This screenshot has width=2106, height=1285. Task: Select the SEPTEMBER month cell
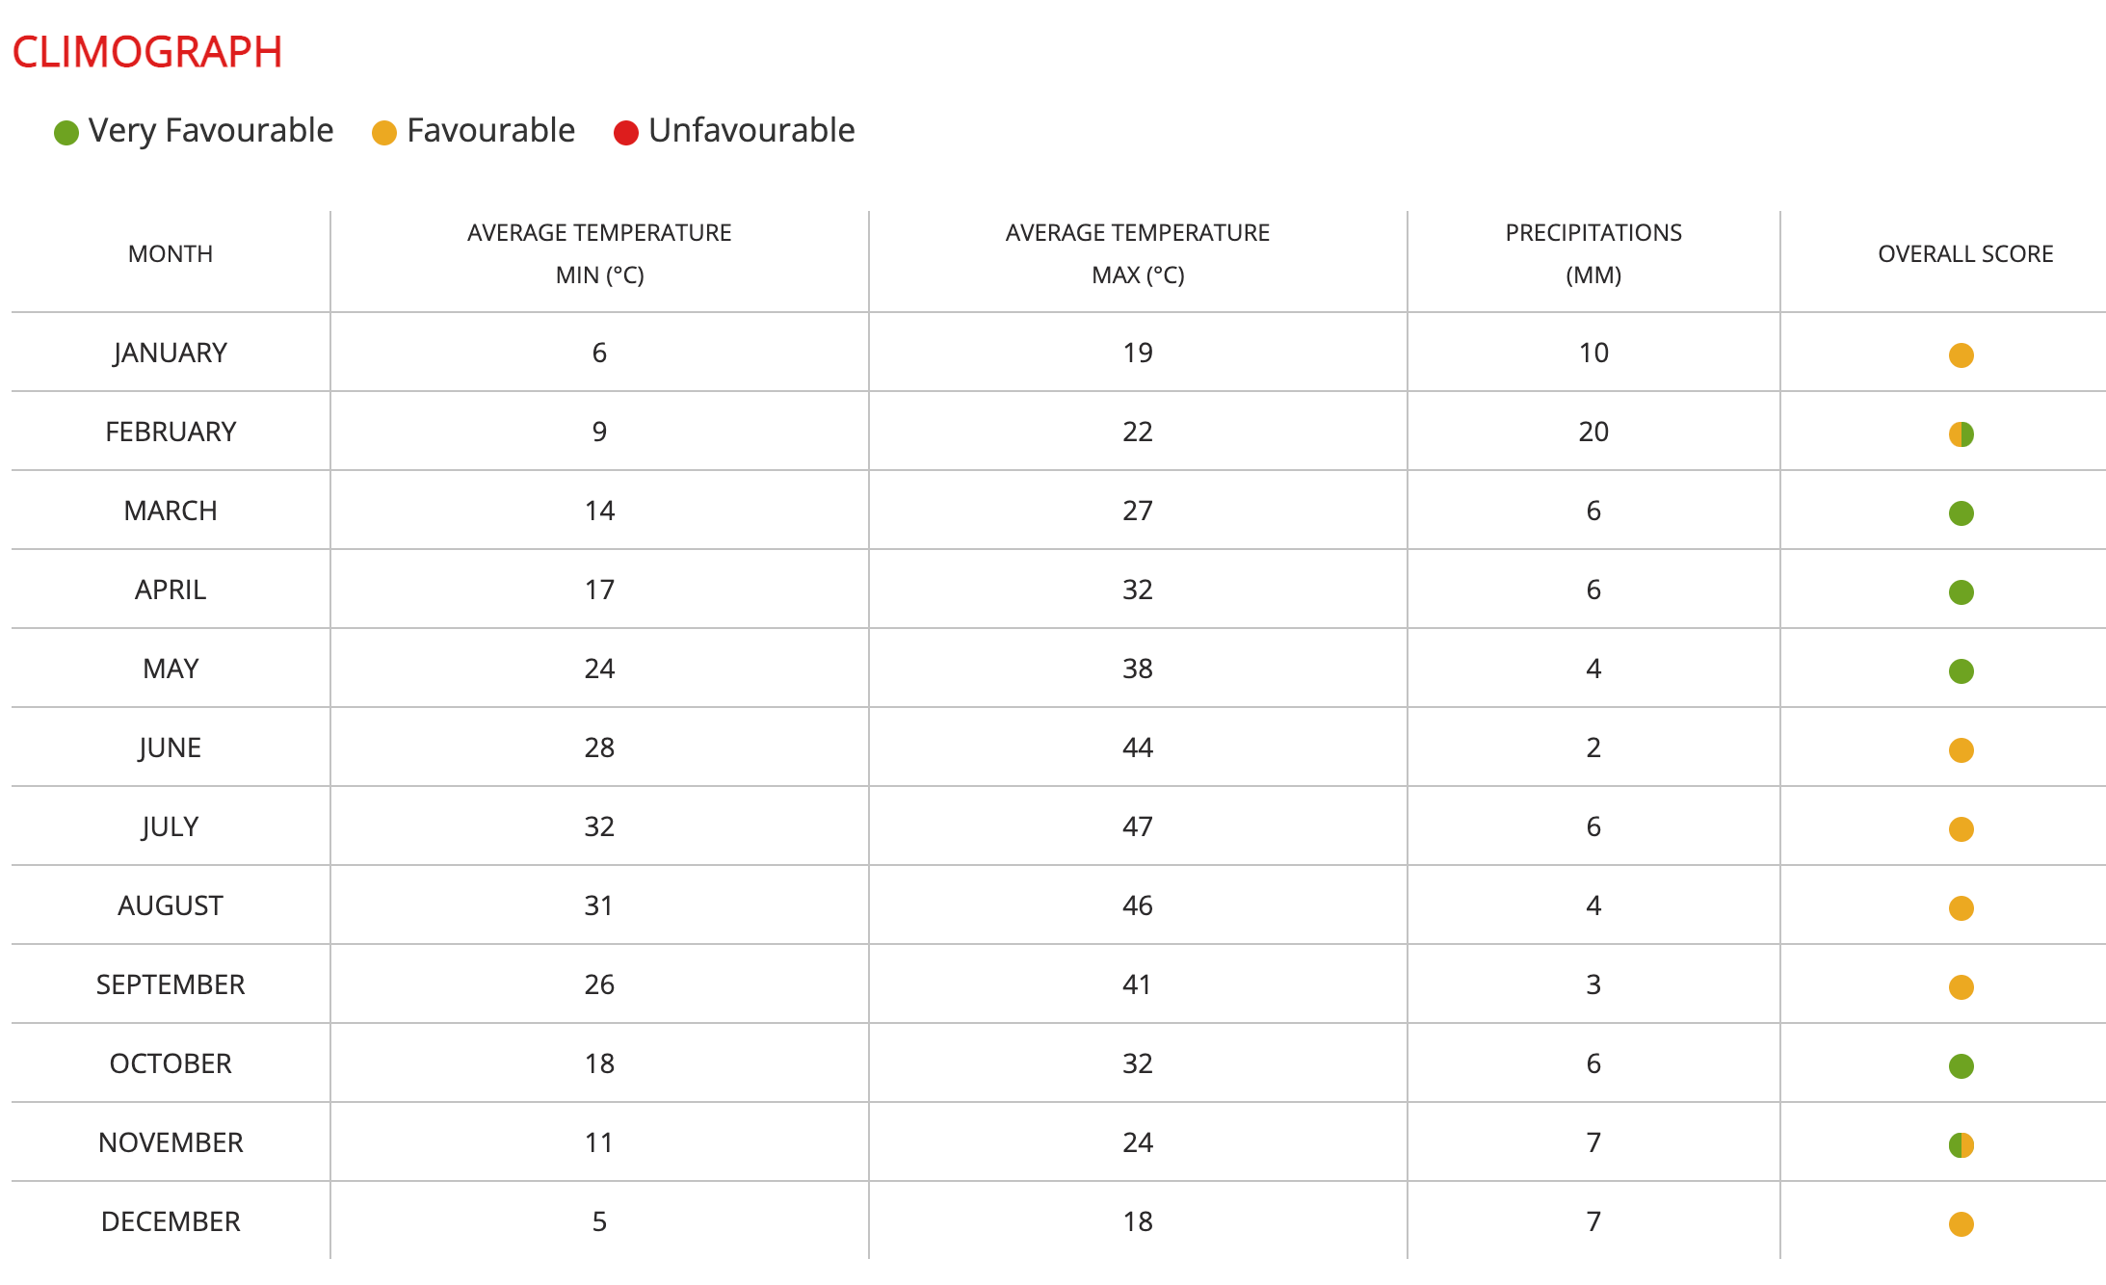tap(171, 984)
